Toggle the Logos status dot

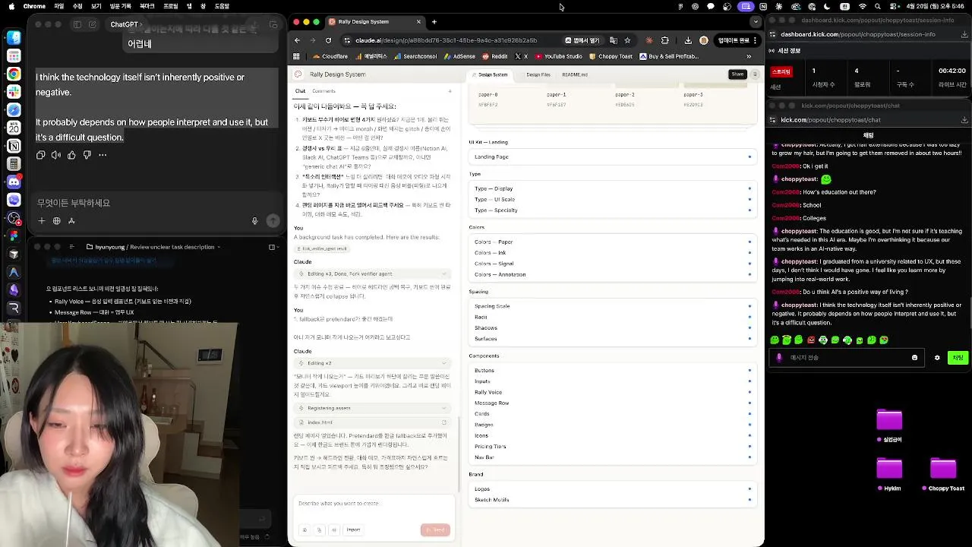(750, 489)
